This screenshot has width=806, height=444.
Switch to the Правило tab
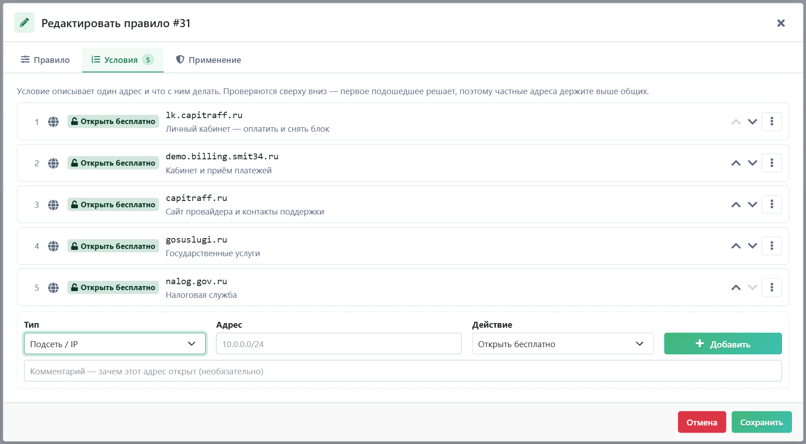[45, 60]
